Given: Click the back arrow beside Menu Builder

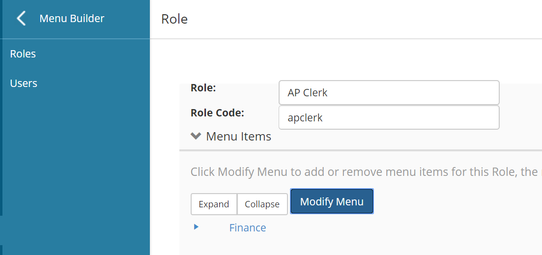Looking at the screenshot, I should point(21,19).
